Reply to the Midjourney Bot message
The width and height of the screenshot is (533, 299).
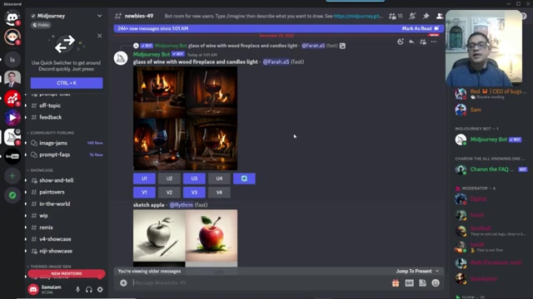coord(411,42)
